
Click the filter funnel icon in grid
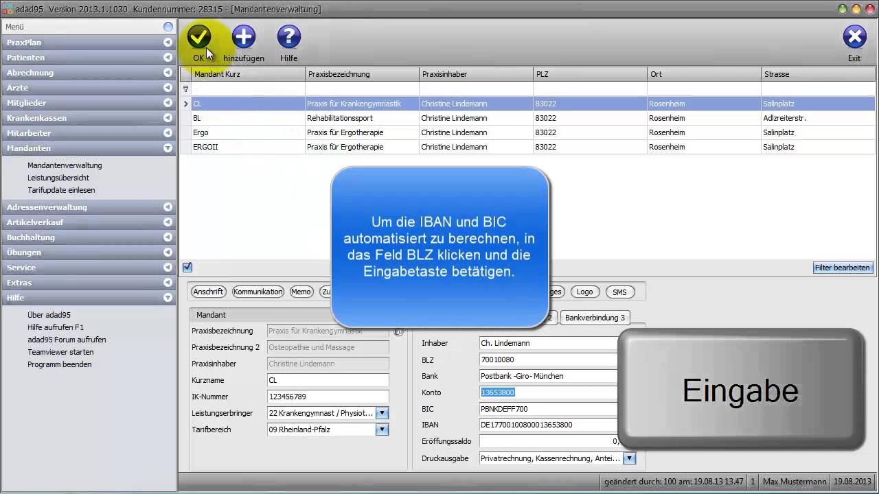(185, 89)
